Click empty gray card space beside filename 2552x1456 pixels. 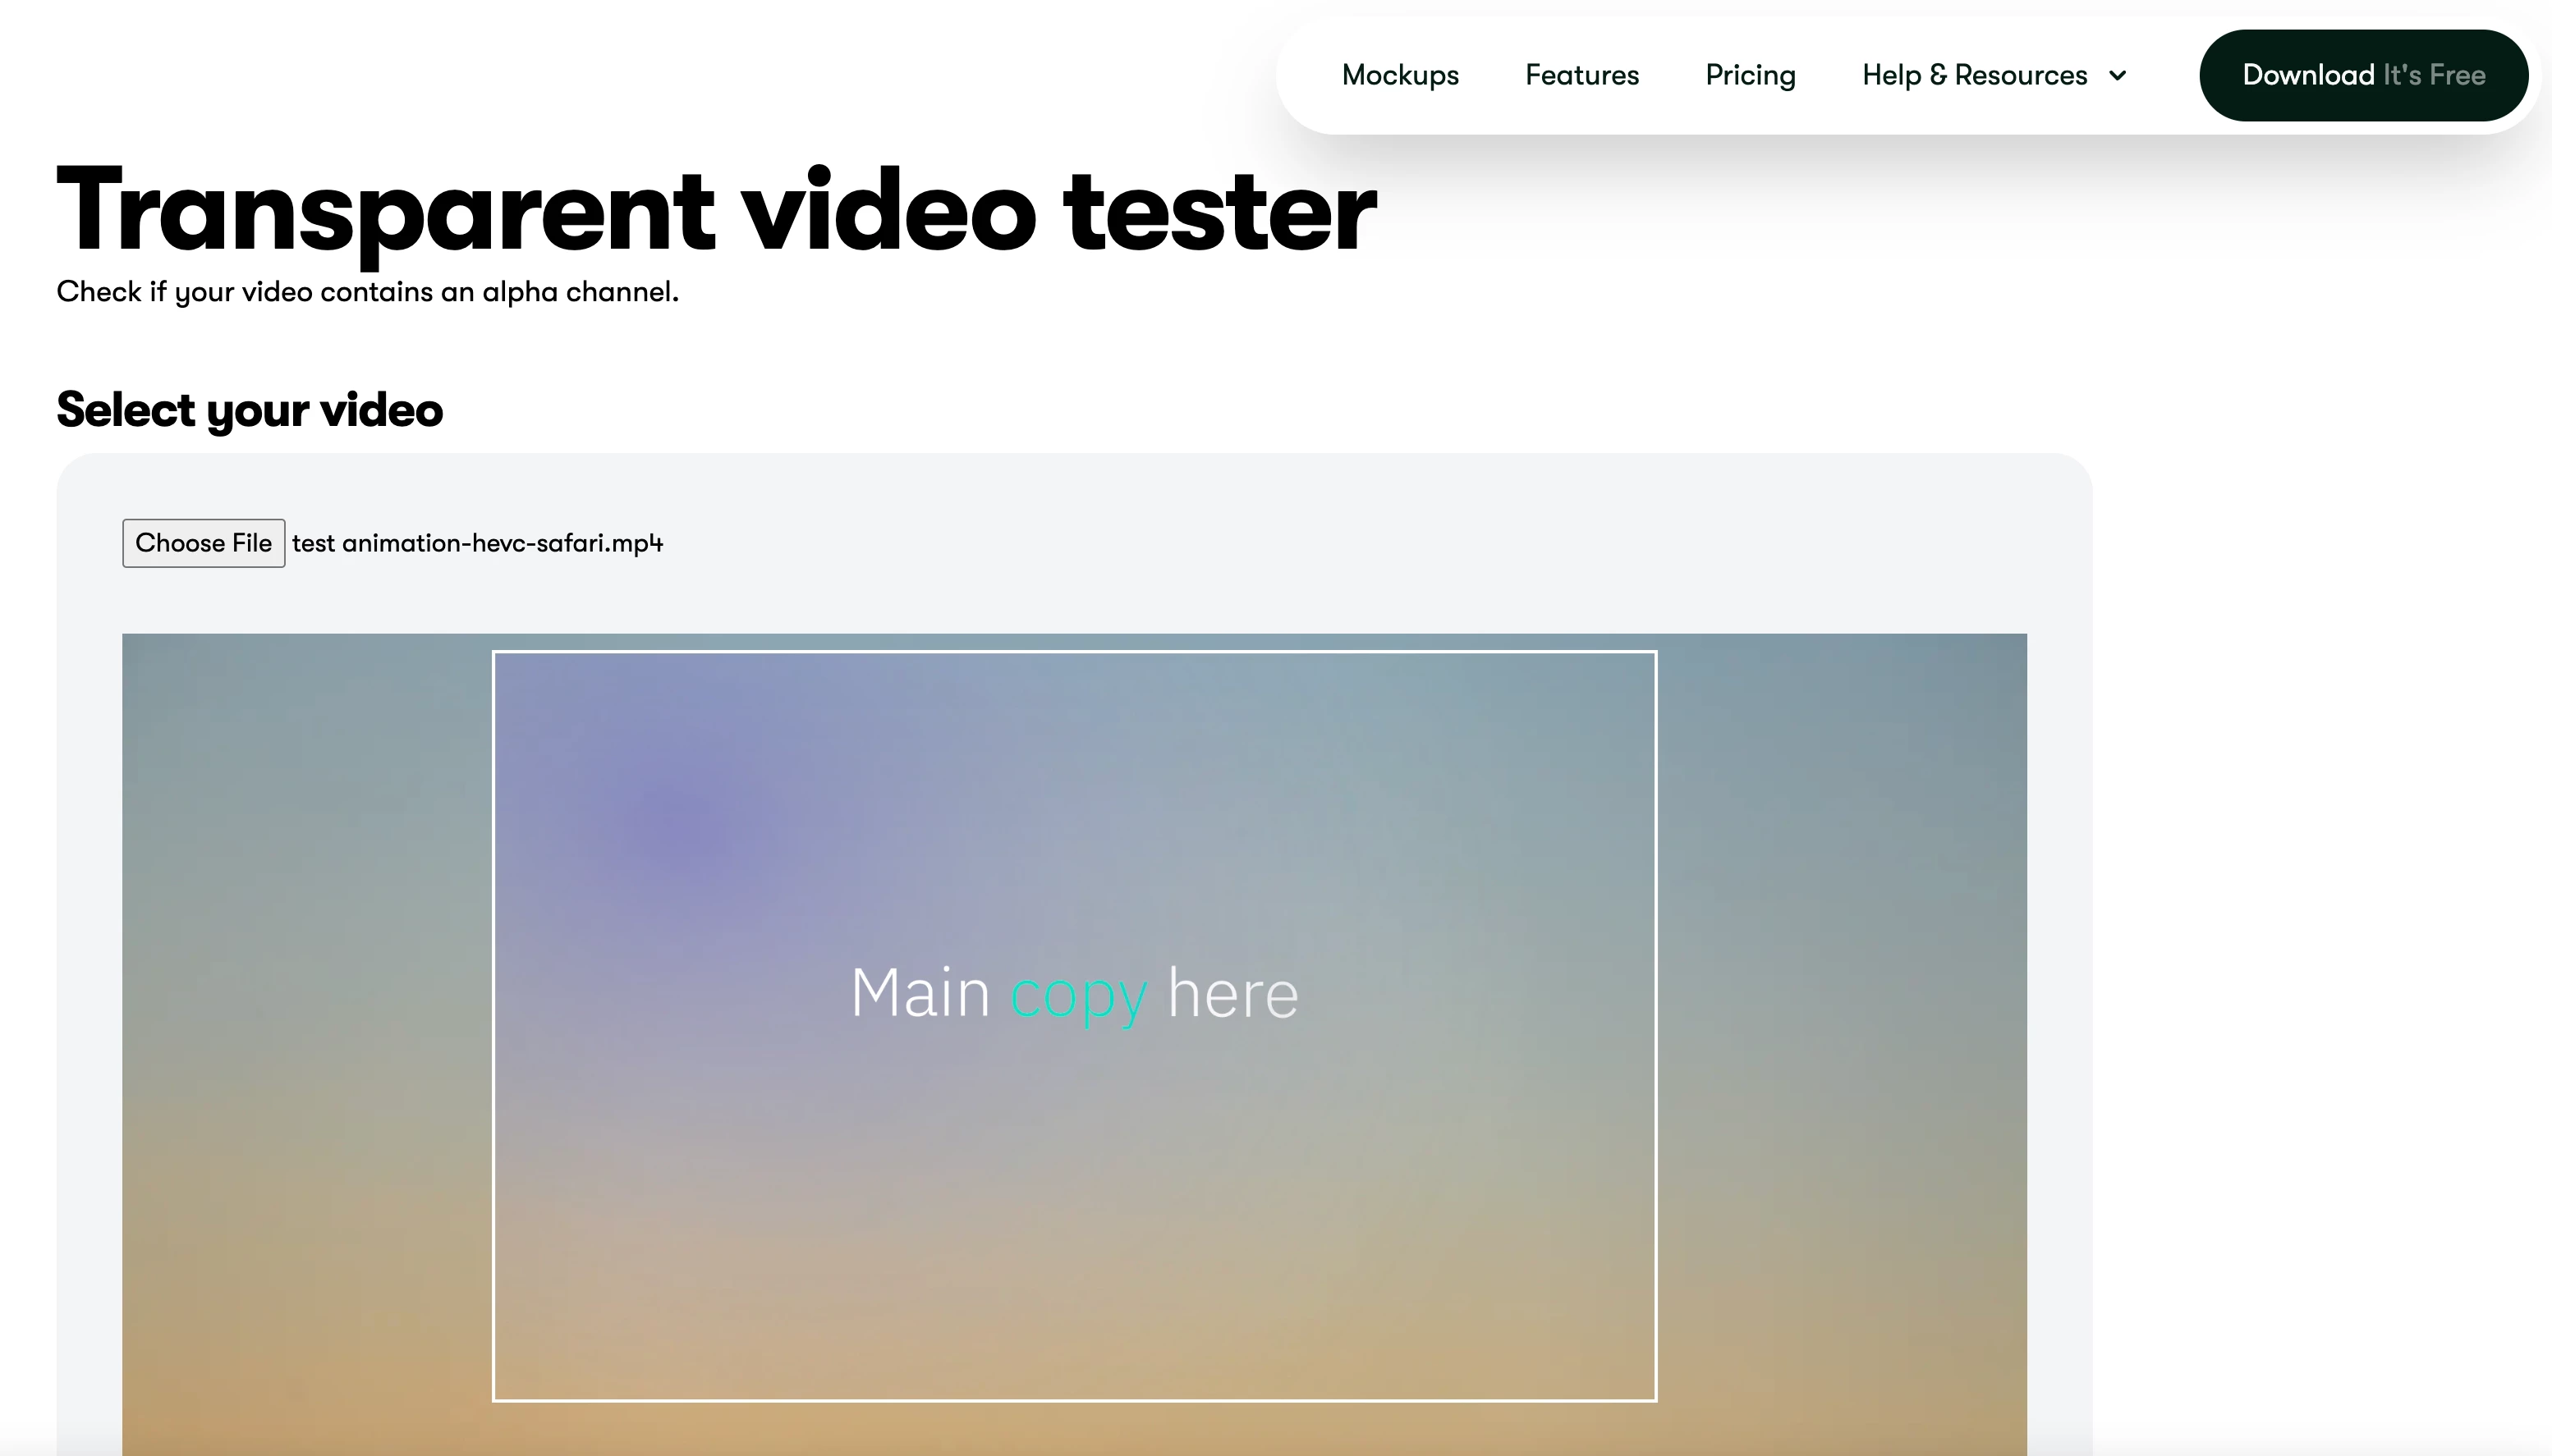1301,543
